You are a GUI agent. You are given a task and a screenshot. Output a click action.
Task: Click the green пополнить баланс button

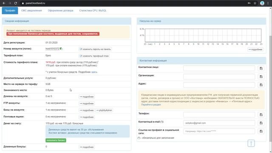click(56, 140)
